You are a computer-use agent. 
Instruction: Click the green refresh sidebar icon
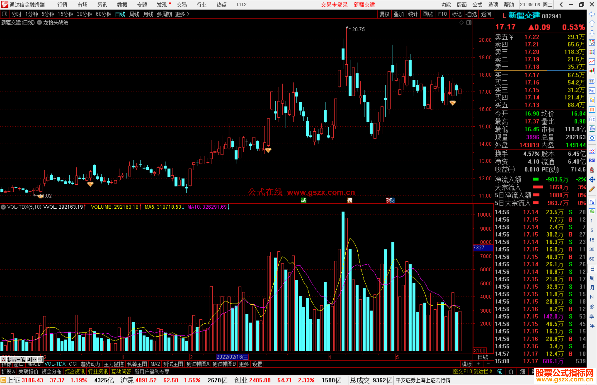[592, 211]
